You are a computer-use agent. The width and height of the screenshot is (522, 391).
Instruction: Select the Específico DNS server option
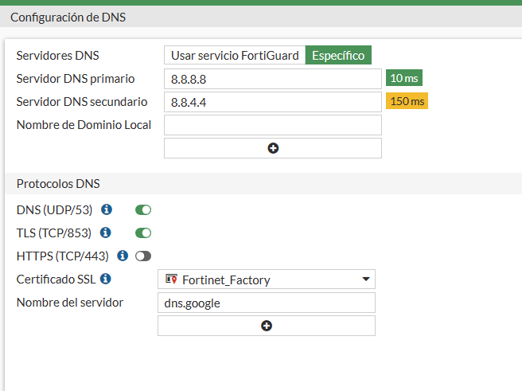click(x=338, y=56)
